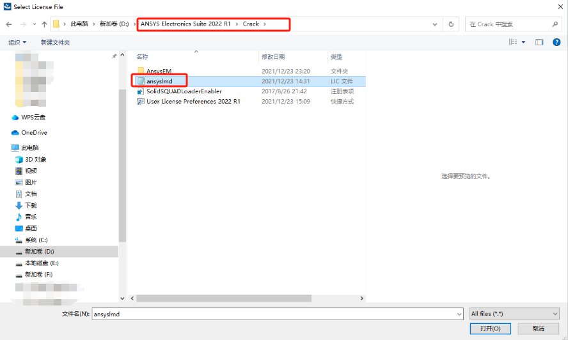Open 下载 folder in sidebar
The image size is (568, 340).
31,205
